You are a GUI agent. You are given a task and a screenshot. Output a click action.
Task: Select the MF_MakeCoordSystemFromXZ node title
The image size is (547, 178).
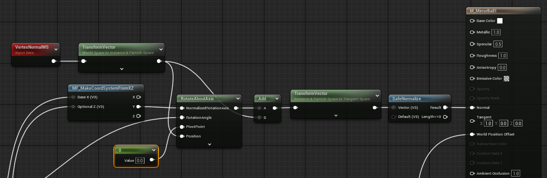pyautogui.click(x=102, y=88)
